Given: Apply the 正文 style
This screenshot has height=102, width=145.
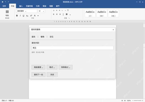Looking at the screenshot, I should click(x=90, y=13).
